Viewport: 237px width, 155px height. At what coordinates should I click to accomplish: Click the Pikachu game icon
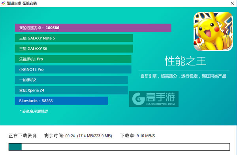tap(213, 32)
